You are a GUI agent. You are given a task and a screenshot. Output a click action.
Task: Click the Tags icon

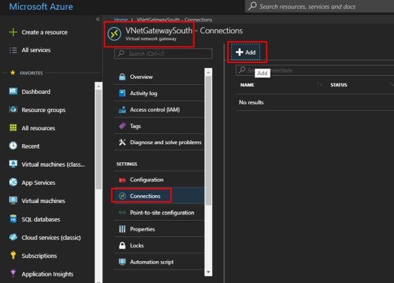pyautogui.click(x=122, y=126)
